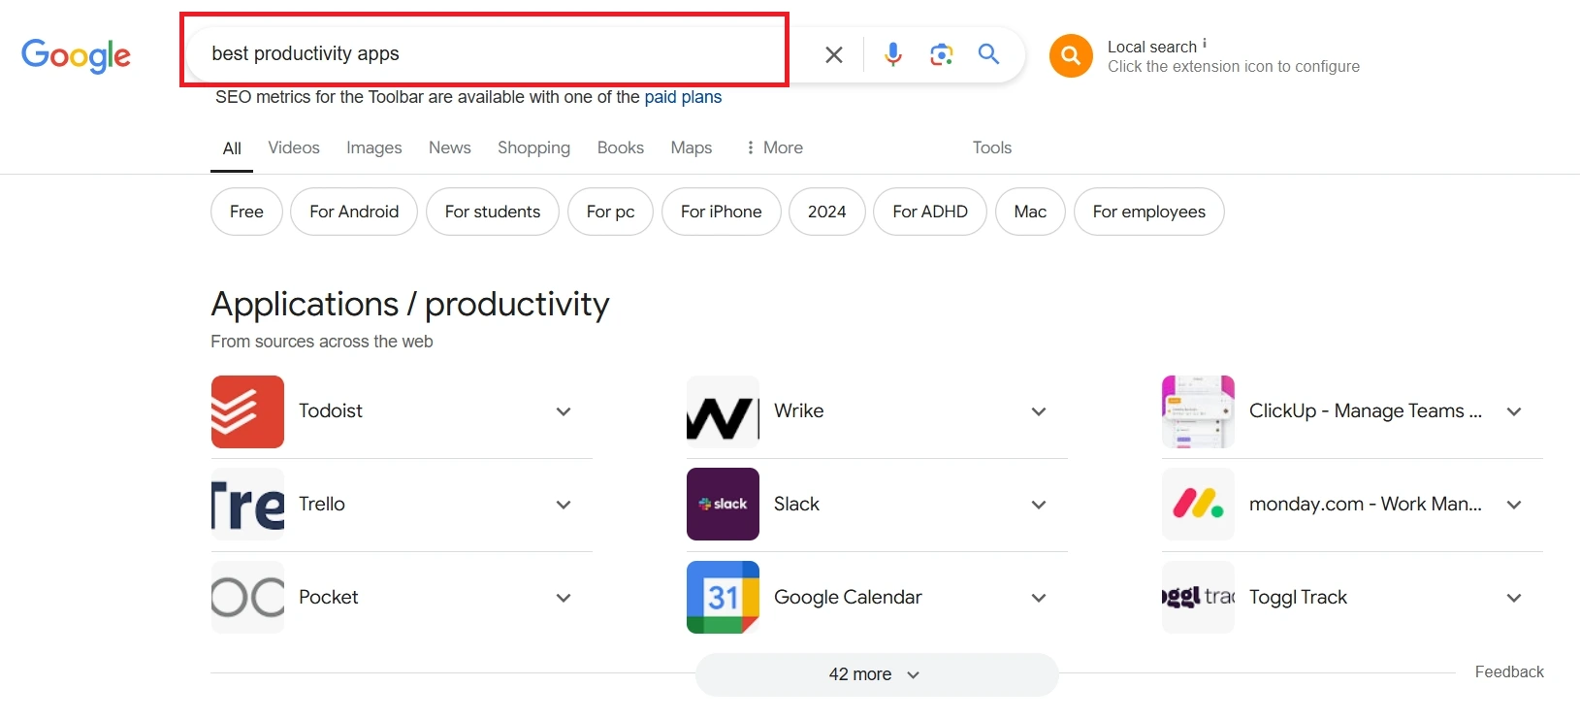The height and width of the screenshot is (720, 1580).
Task: Apply the Mac filter chip
Action: tap(1030, 212)
